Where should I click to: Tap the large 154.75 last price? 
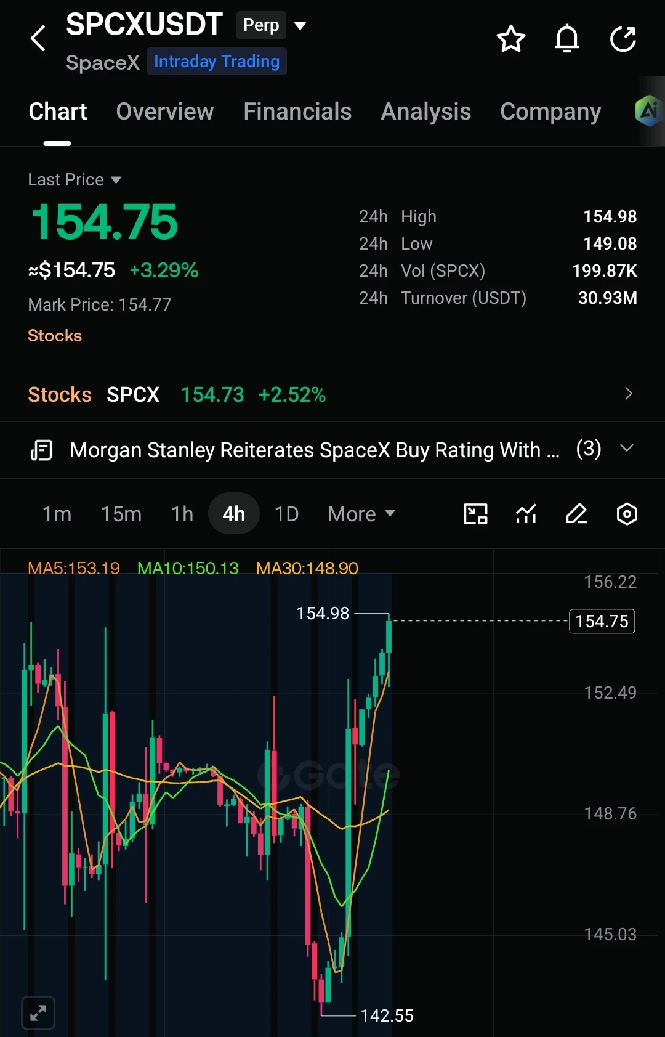click(104, 222)
